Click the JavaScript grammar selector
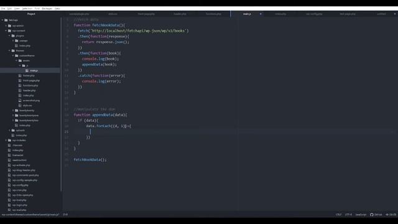 (x=361, y=215)
